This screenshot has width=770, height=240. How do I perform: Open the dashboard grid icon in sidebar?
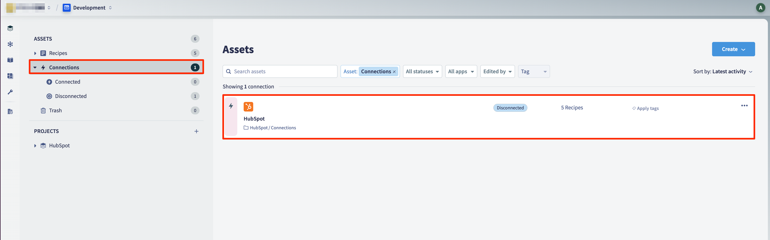[x=10, y=76]
